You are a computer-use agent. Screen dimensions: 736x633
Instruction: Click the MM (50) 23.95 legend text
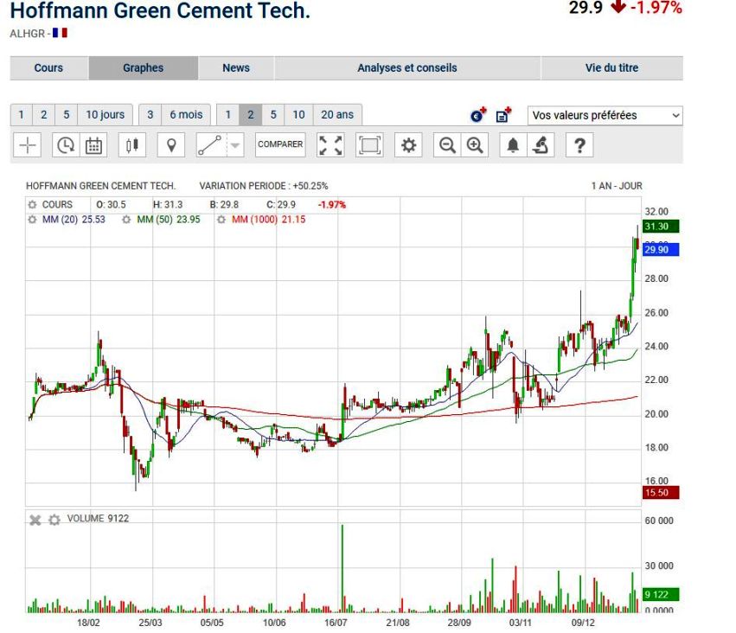pos(169,220)
